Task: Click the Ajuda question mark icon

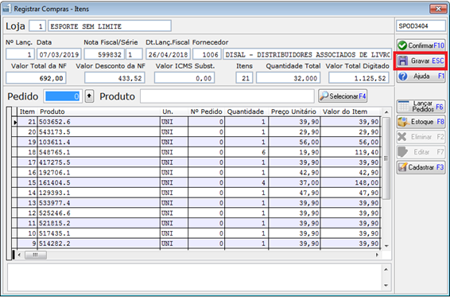Action: coord(403,76)
